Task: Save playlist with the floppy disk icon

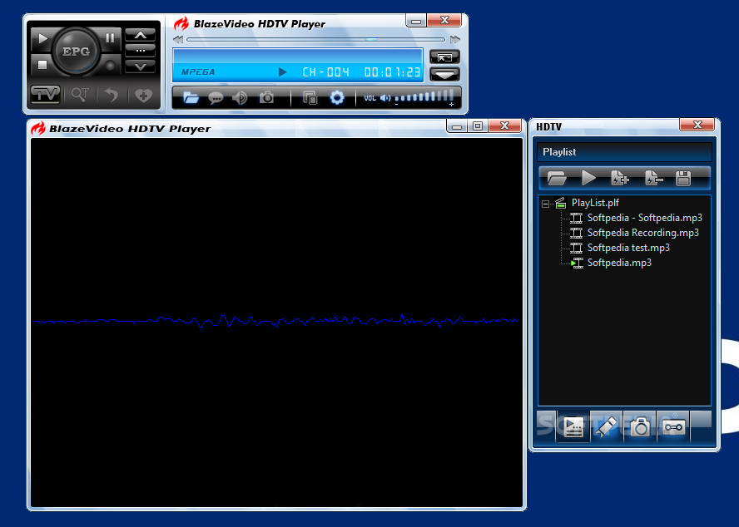Action: pyautogui.click(x=683, y=179)
